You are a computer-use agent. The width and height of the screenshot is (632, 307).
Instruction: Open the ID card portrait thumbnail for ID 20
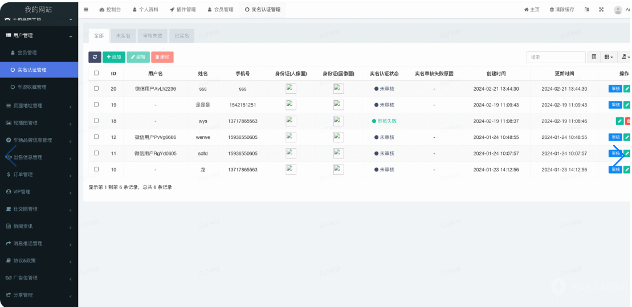click(x=291, y=89)
